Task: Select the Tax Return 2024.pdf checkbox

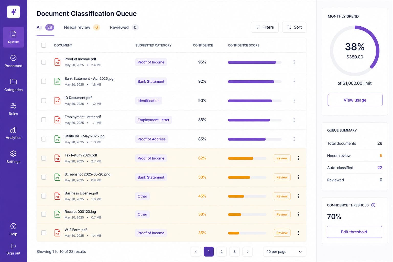Action: pyautogui.click(x=44, y=158)
